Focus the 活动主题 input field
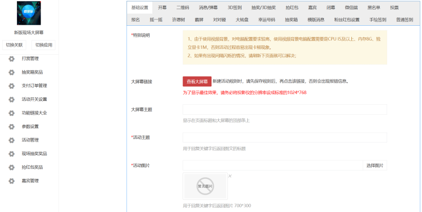The width and height of the screenshot is (422, 212). tap(285, 137)
